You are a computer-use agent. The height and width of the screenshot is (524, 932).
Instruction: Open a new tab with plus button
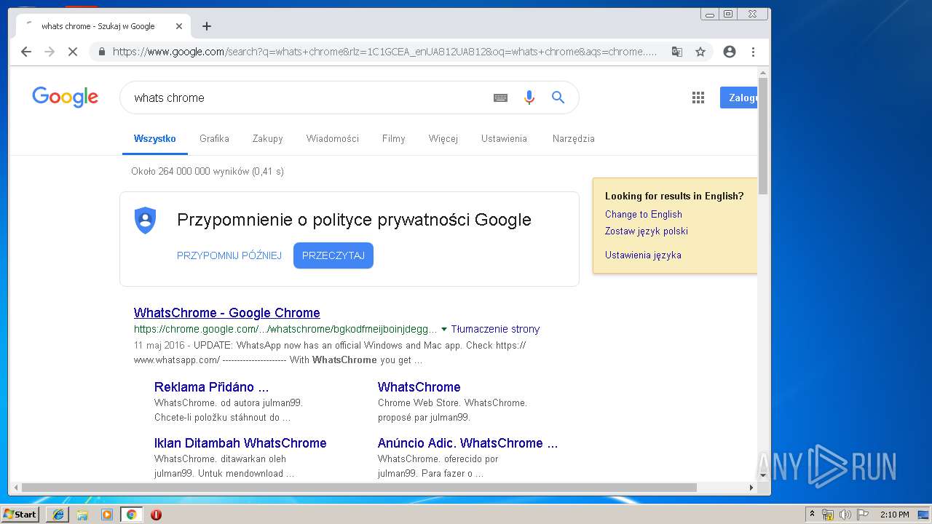tap(207, 26)
